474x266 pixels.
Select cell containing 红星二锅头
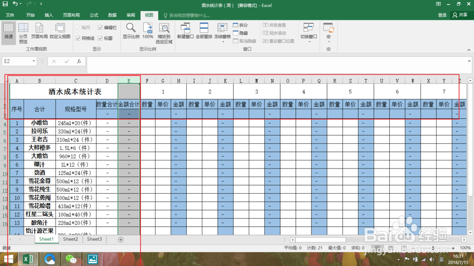click(40, 214)
